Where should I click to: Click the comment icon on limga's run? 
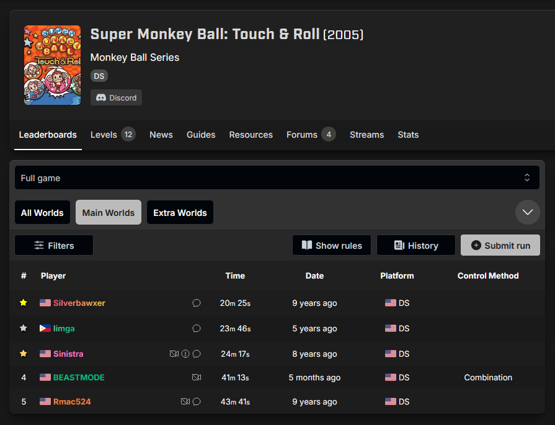[197, 329]
